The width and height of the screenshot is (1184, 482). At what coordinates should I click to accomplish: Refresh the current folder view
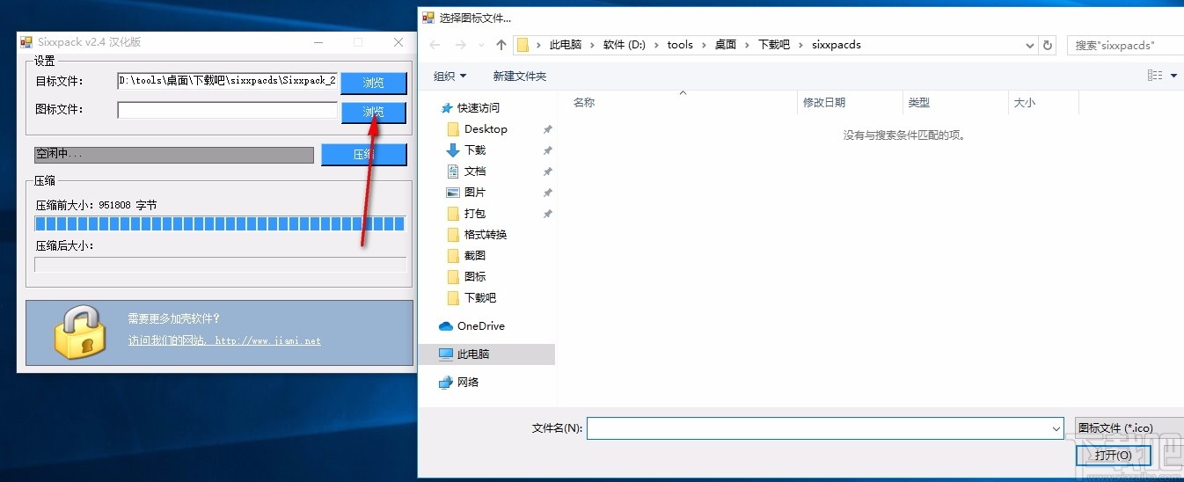click(x=1048, y=45)
